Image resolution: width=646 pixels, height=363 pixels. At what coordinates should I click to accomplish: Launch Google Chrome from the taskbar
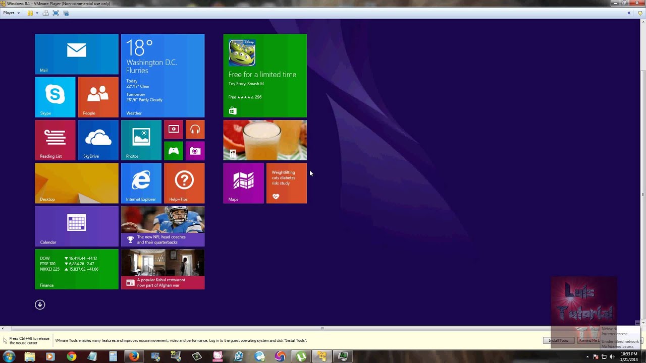[x=71, y=356]
